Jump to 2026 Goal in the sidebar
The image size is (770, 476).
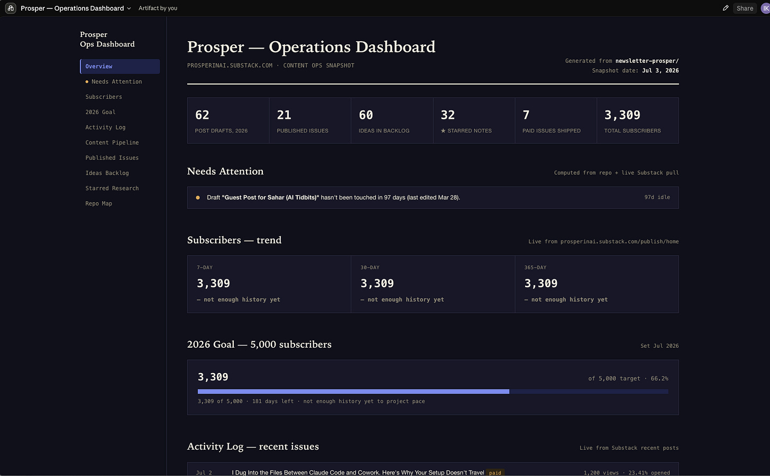100,113
